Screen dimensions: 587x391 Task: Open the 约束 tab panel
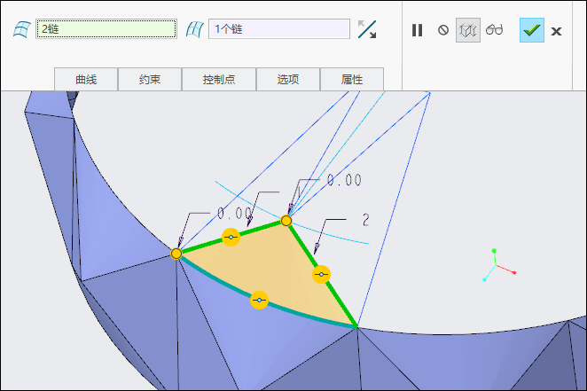tap(150, 80)
